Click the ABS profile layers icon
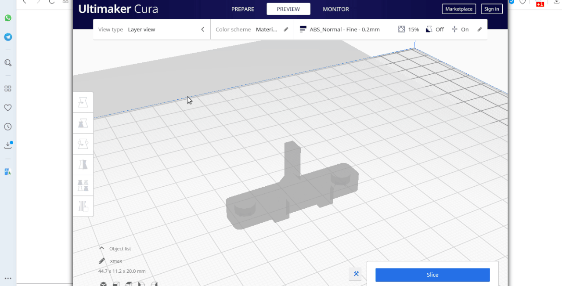The height and width of the screenshot is (286, 562). [303, 29]
